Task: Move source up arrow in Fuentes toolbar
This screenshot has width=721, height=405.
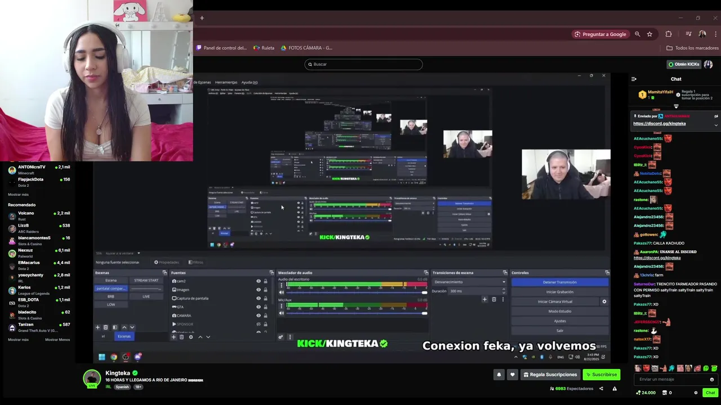Action: click(200, 337)
